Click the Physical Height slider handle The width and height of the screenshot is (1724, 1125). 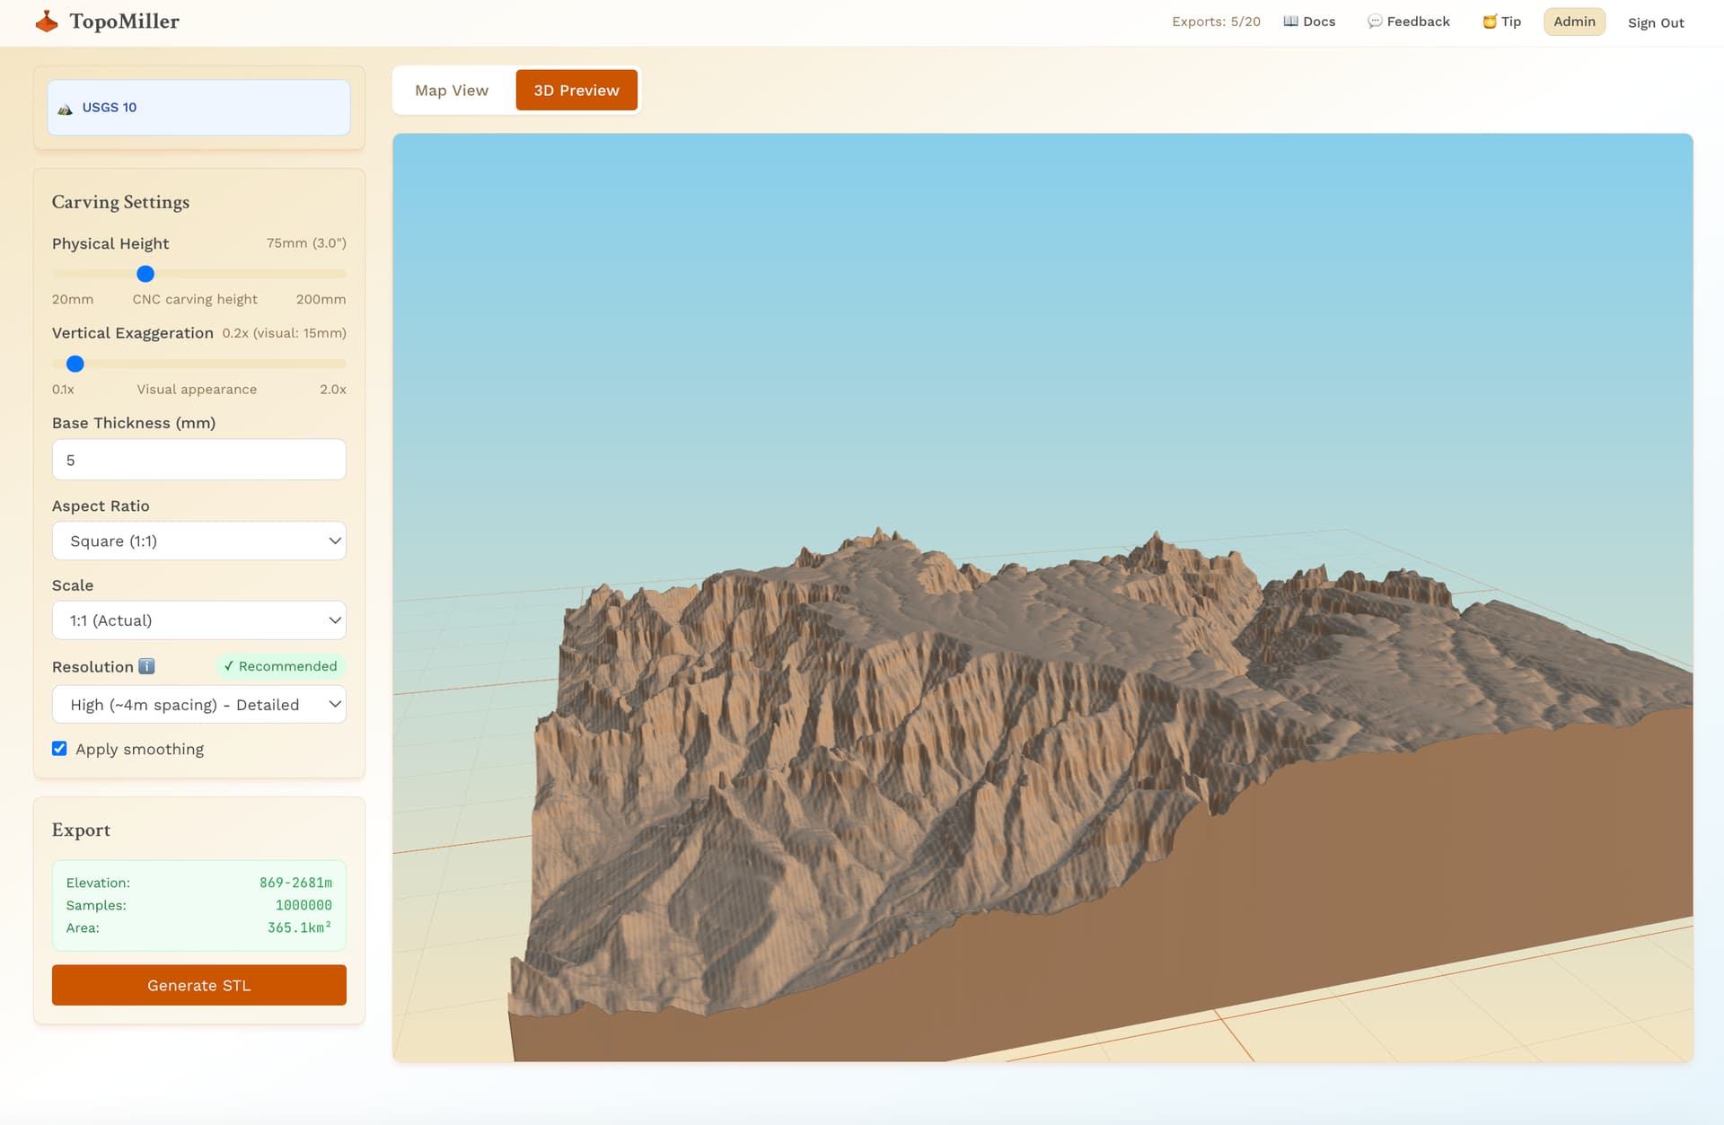tap(145, 274)
